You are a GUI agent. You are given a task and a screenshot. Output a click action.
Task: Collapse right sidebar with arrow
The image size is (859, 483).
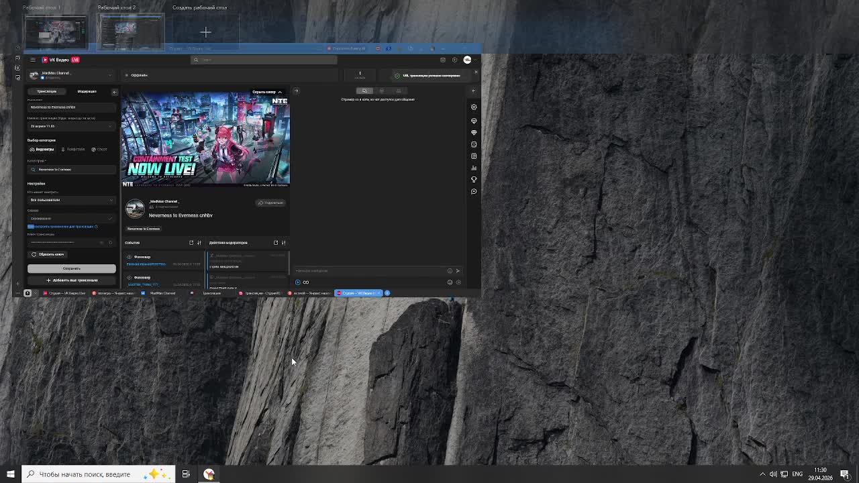pyautogui.click(x=474, y=91)
